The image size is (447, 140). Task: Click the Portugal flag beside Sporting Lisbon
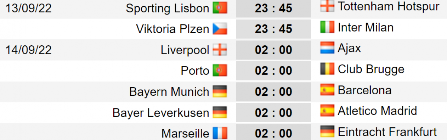220,8
